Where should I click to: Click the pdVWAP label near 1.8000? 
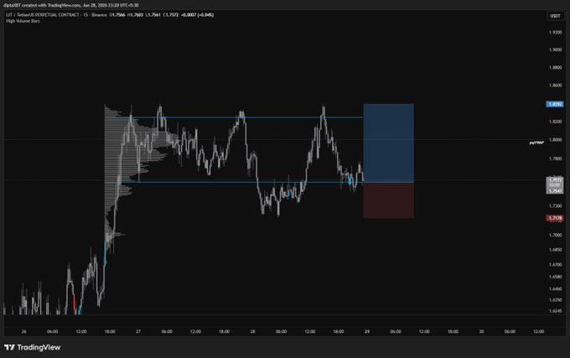(536, 143)
